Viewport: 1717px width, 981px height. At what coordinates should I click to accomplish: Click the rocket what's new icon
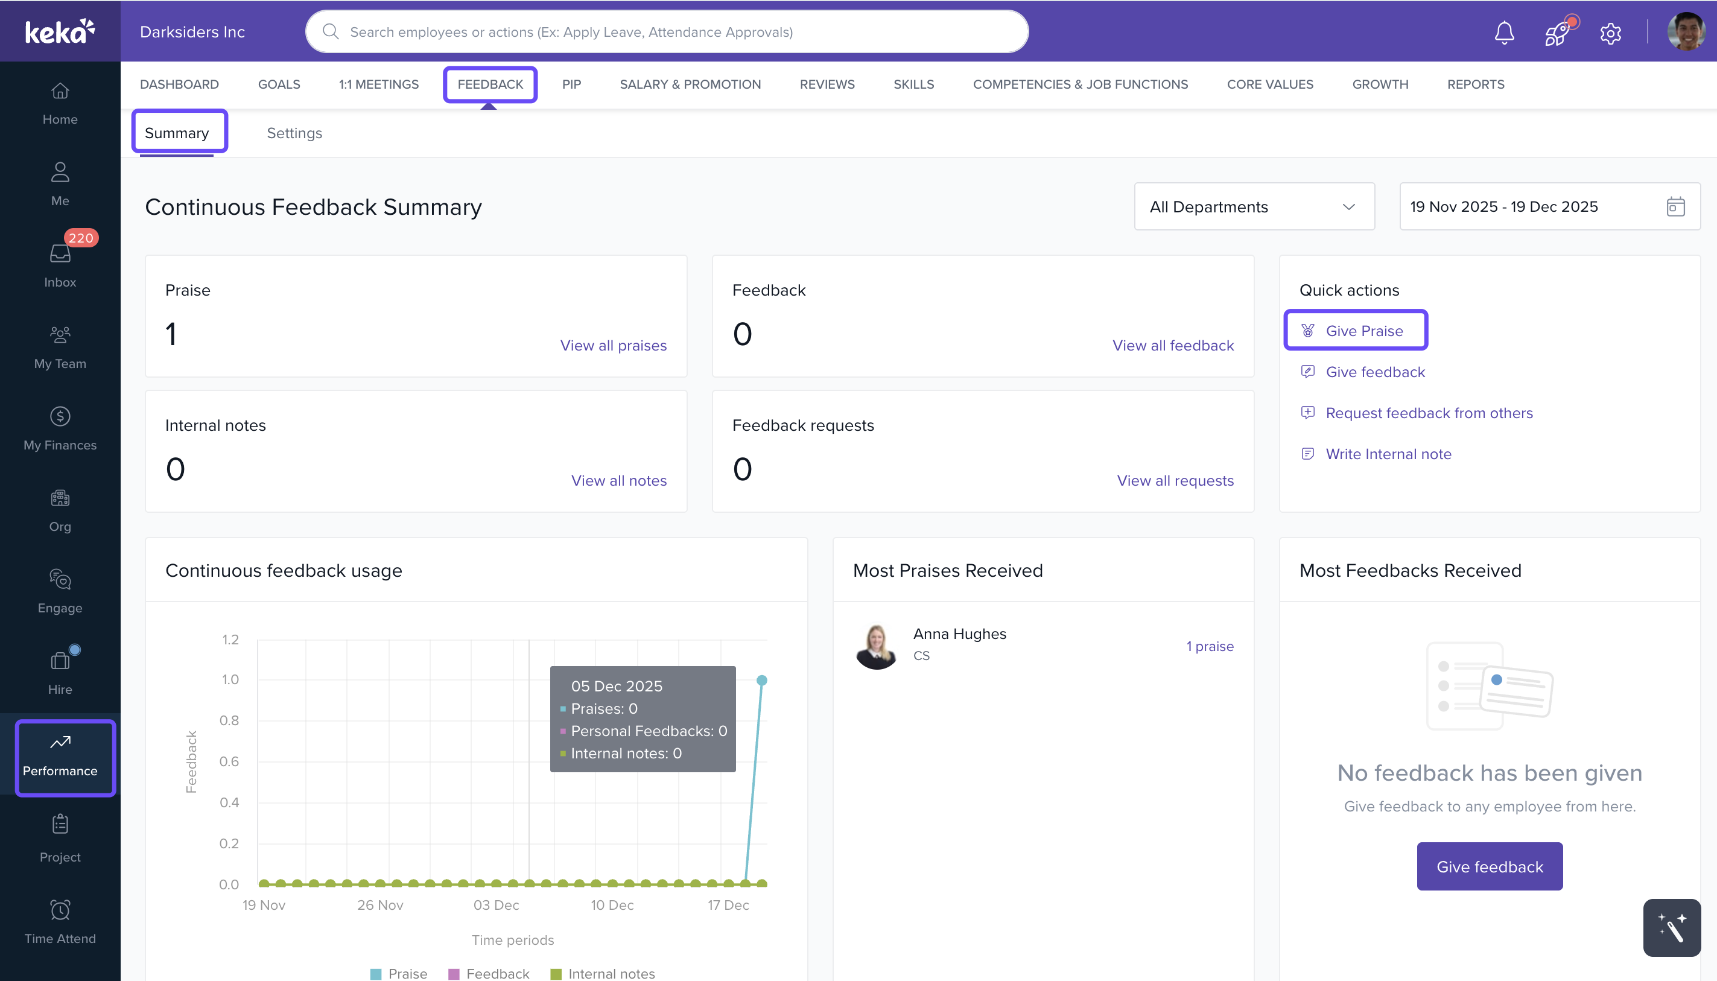pyautogui.click(x=1557, y=33)
